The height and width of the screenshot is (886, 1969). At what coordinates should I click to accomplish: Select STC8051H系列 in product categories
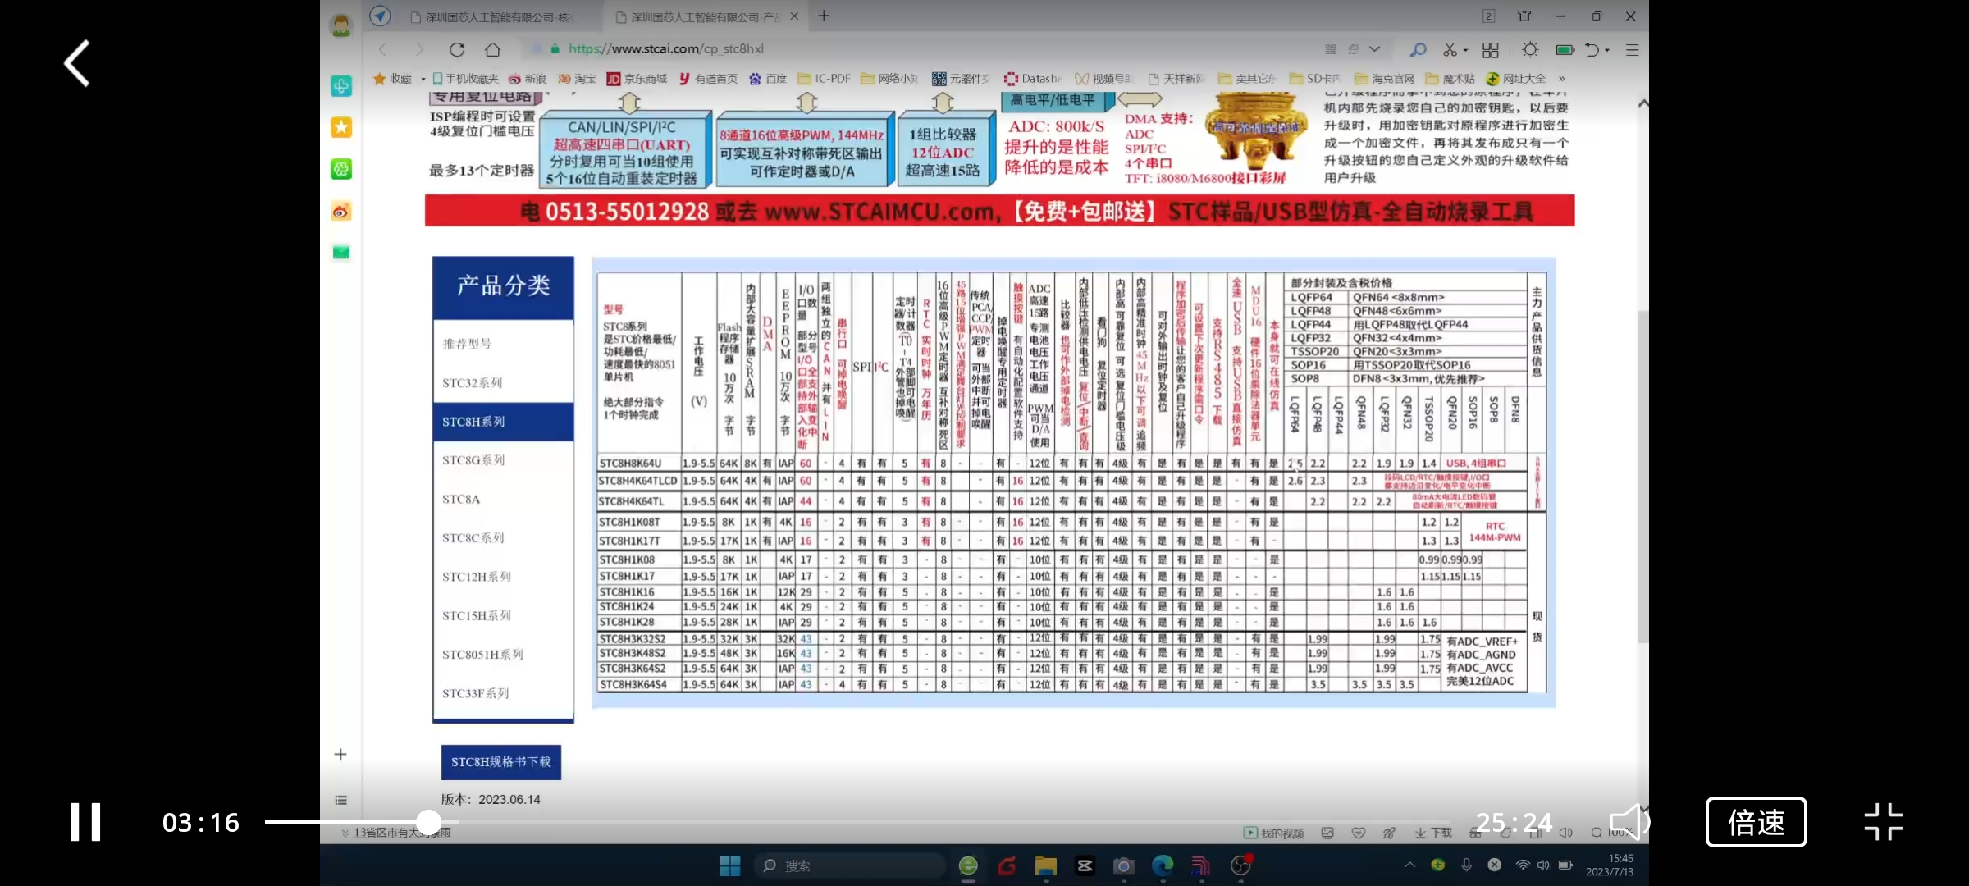pos(503,655)
